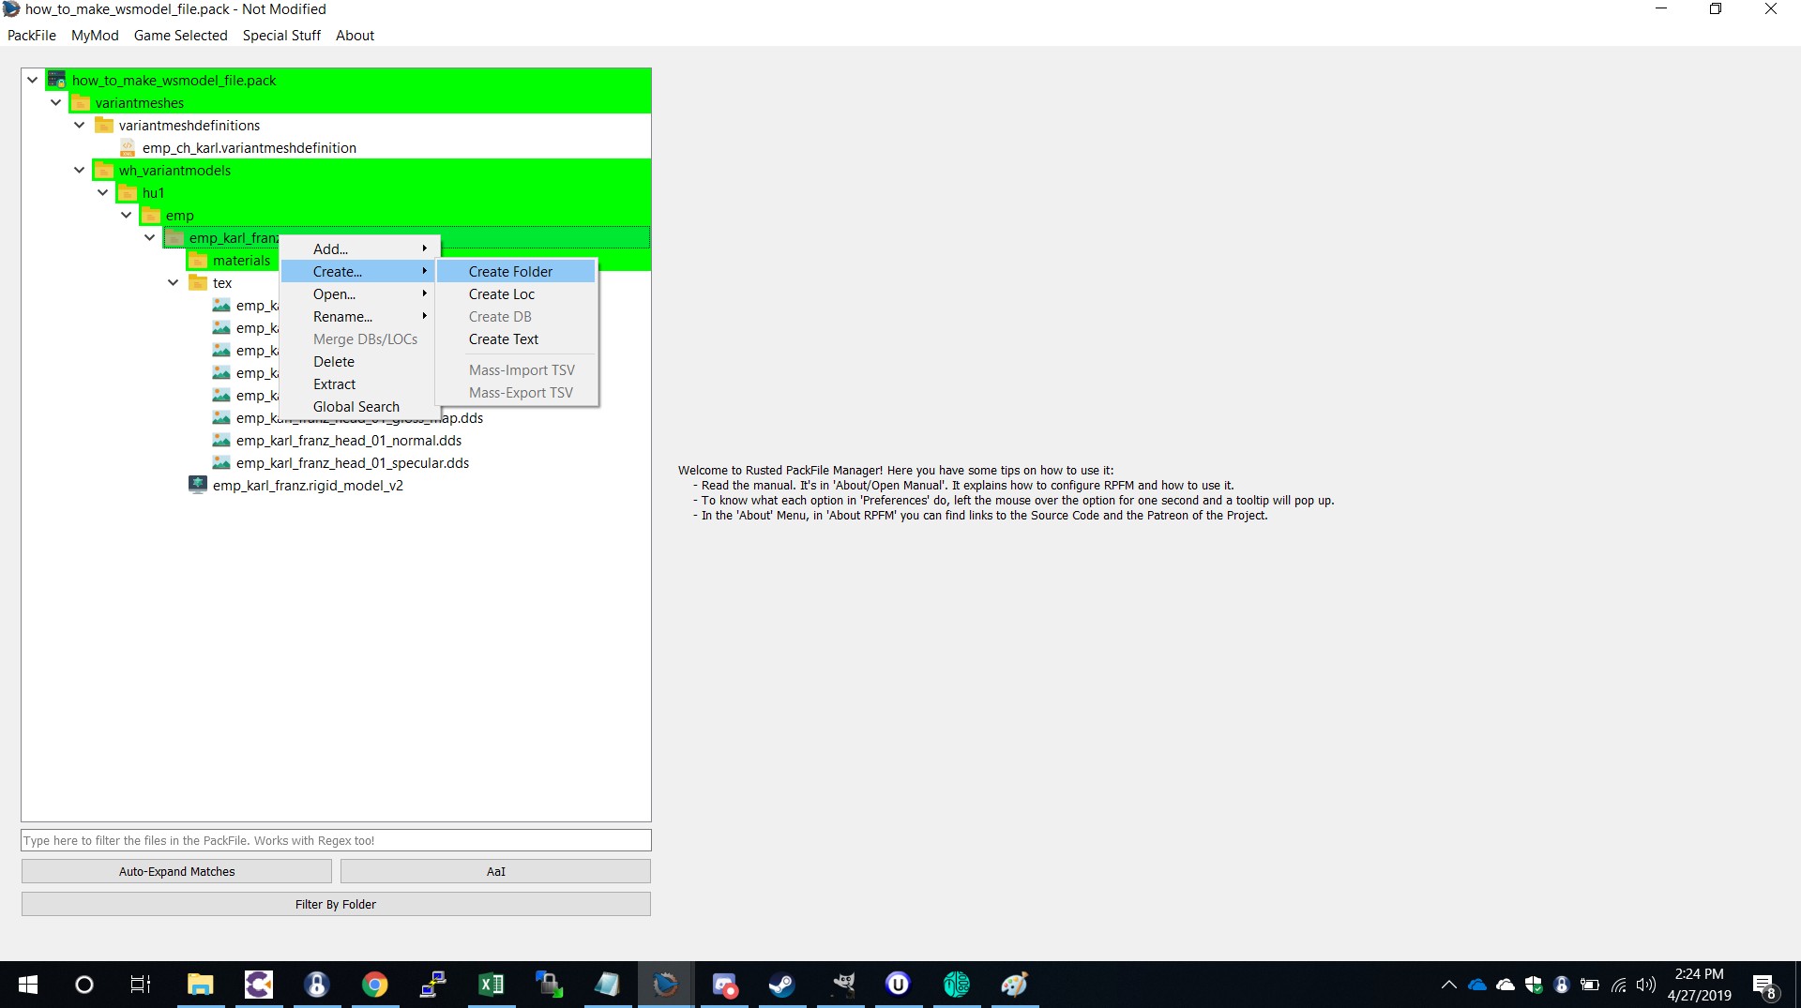This screenshot has width=1801, height=1008.
Task: Open Task View in taskbar
Action: (x=141, y=985)
